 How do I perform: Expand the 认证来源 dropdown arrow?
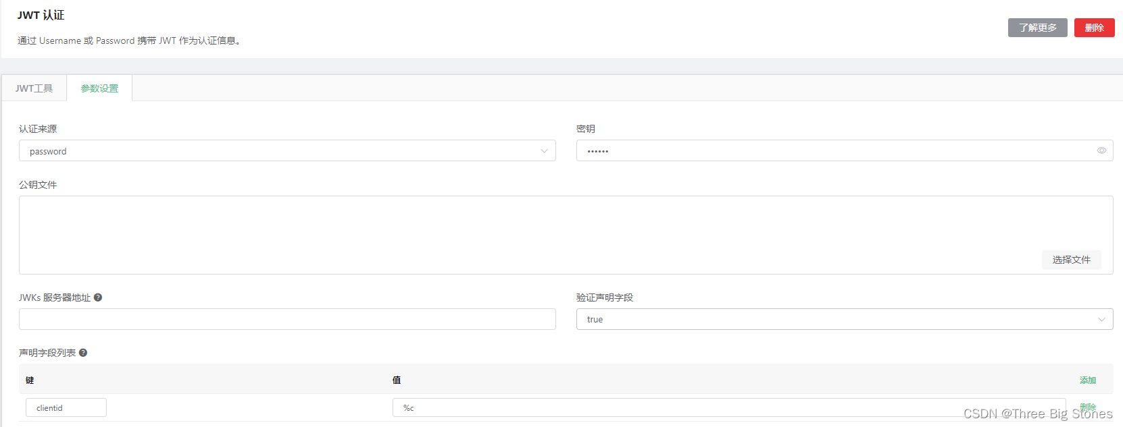point(544,151)
